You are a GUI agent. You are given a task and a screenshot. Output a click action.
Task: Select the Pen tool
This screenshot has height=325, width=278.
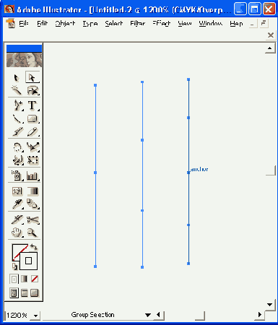click(17, 105)
